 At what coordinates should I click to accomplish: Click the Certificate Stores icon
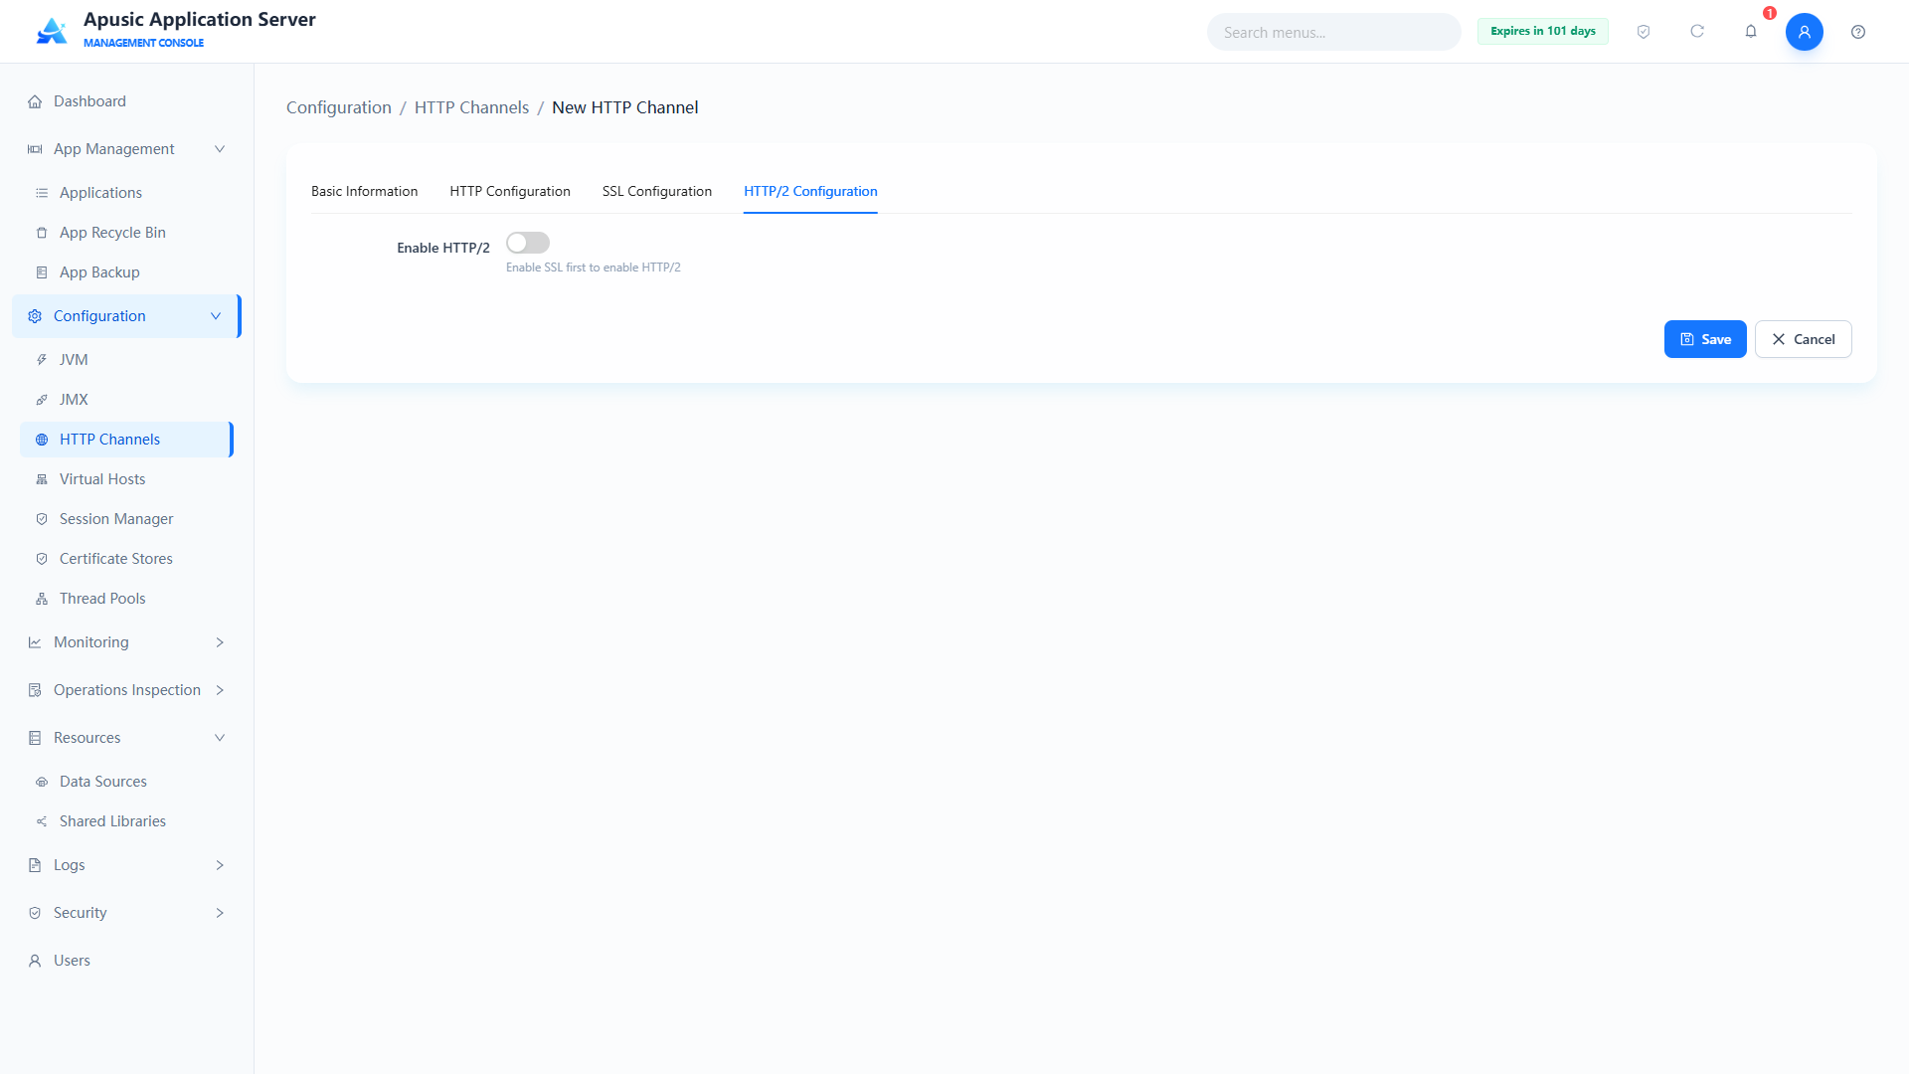[x=42, y=559]
